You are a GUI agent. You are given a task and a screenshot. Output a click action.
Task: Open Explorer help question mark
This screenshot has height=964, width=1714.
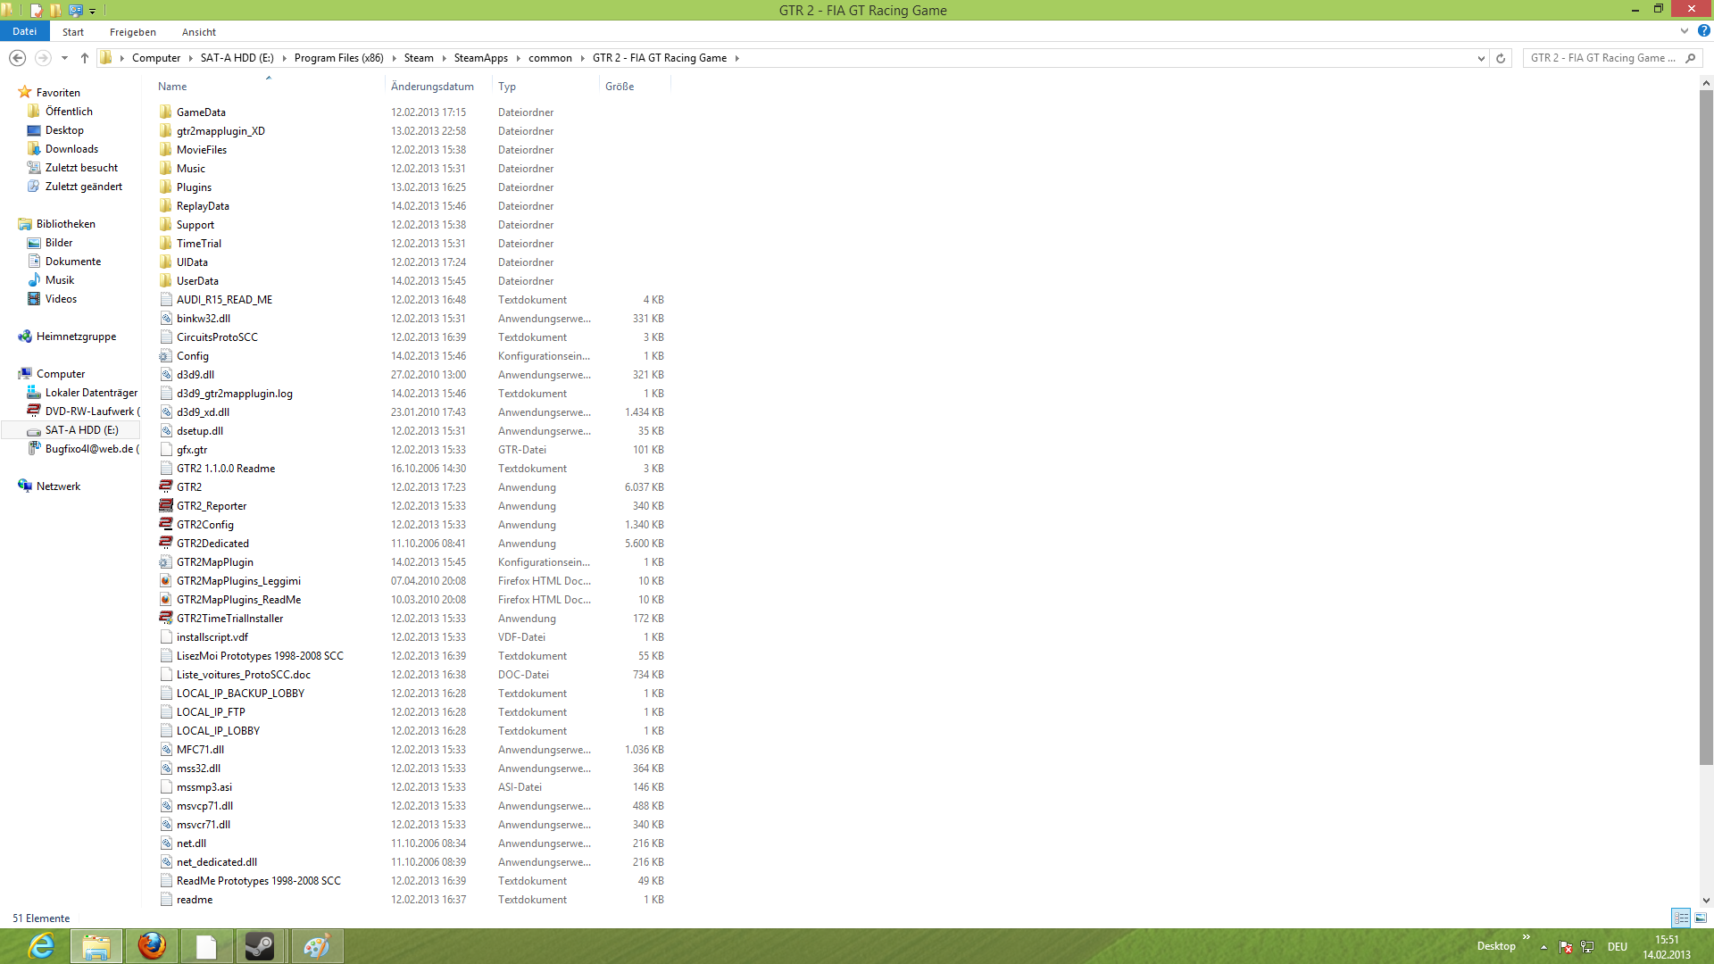click(1703, 31)
